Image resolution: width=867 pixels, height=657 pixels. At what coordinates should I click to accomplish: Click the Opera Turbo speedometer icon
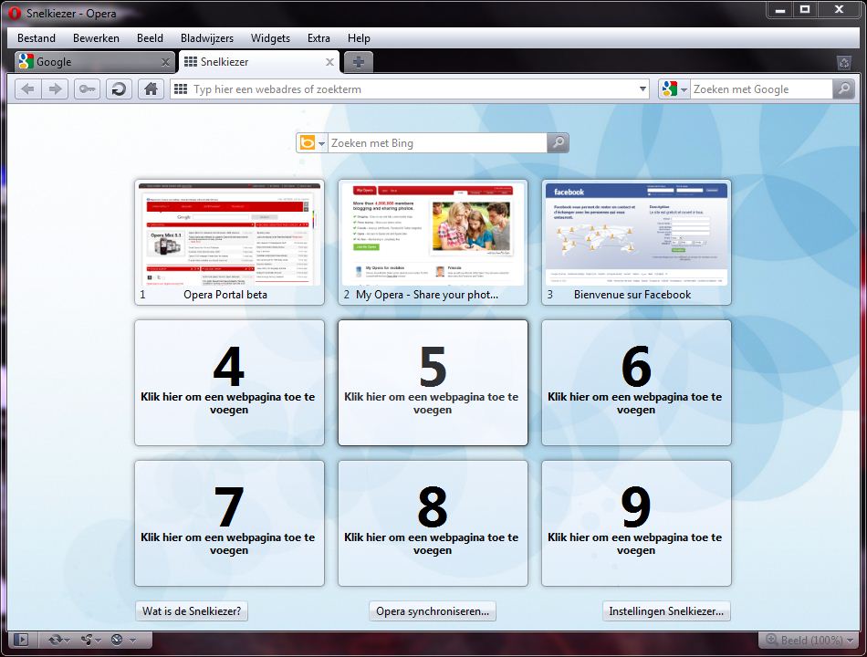click(x=117, y=640)
